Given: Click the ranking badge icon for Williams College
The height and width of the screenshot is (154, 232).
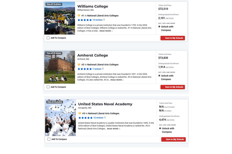Looking at the screenshot, I should coord(79,16).
